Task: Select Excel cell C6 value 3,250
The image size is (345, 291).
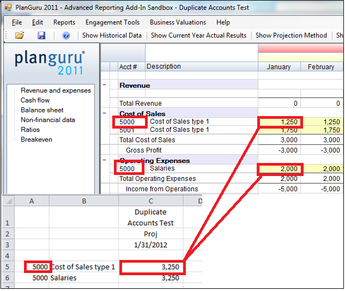Action: (151, 278)
